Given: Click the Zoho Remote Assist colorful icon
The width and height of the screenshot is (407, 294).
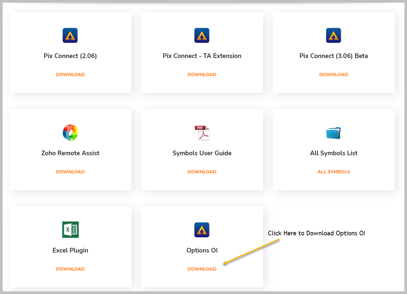Looking at the screenshot, I should 70,132.
